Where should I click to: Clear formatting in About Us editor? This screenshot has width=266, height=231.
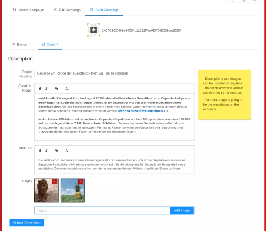pyautogui.click(x=66, y=150)
